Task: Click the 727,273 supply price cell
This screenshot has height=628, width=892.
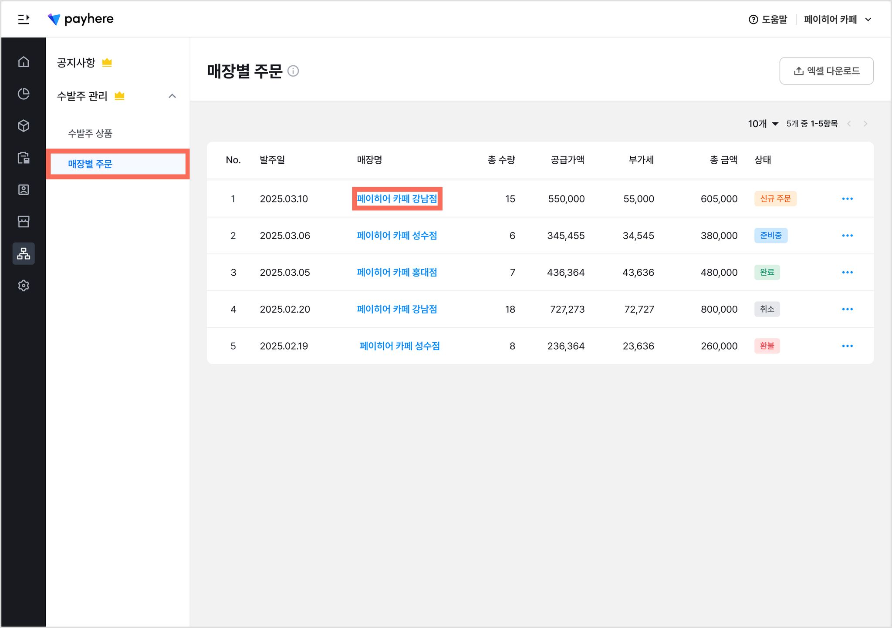Action: pyautogui.click(x=567, y=309)
